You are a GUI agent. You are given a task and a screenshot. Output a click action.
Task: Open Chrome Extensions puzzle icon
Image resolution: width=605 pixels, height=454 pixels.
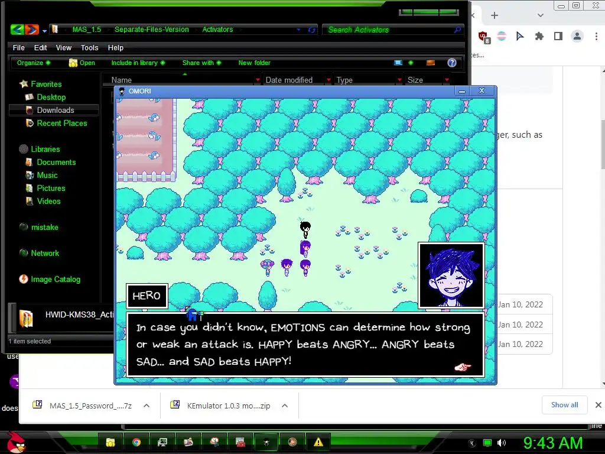click(539, 36)
